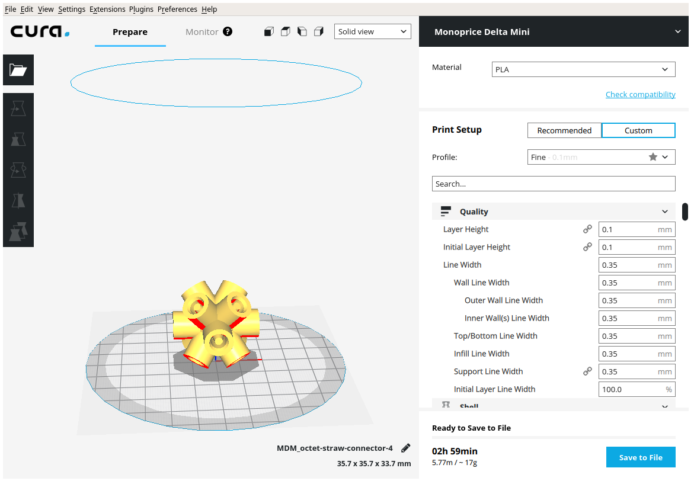
Task: Select the Scale tool
Action: pyautogui.click(x=18, y=139)
